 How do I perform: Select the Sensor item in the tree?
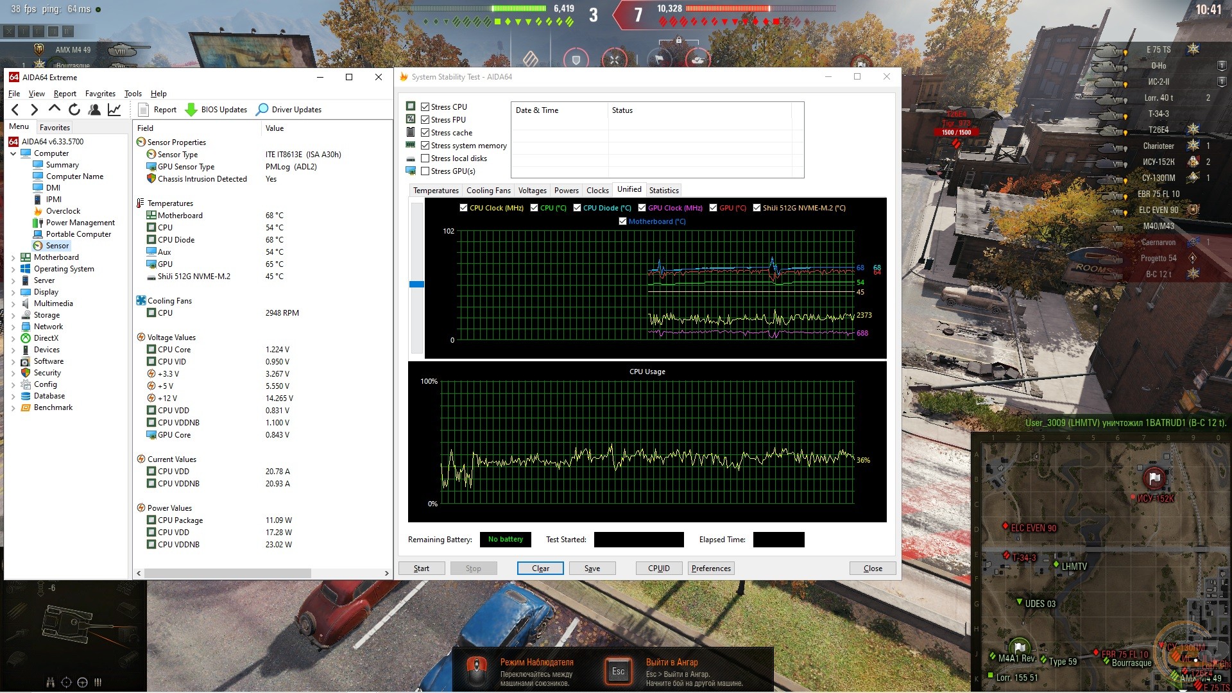coord(51,246)
